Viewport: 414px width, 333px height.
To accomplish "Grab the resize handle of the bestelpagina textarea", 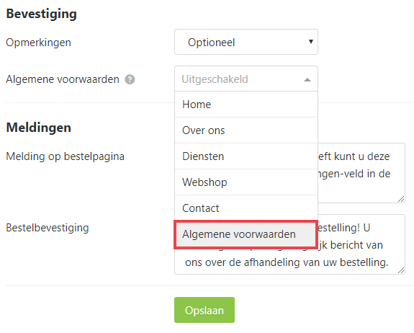I will [401, 199].
